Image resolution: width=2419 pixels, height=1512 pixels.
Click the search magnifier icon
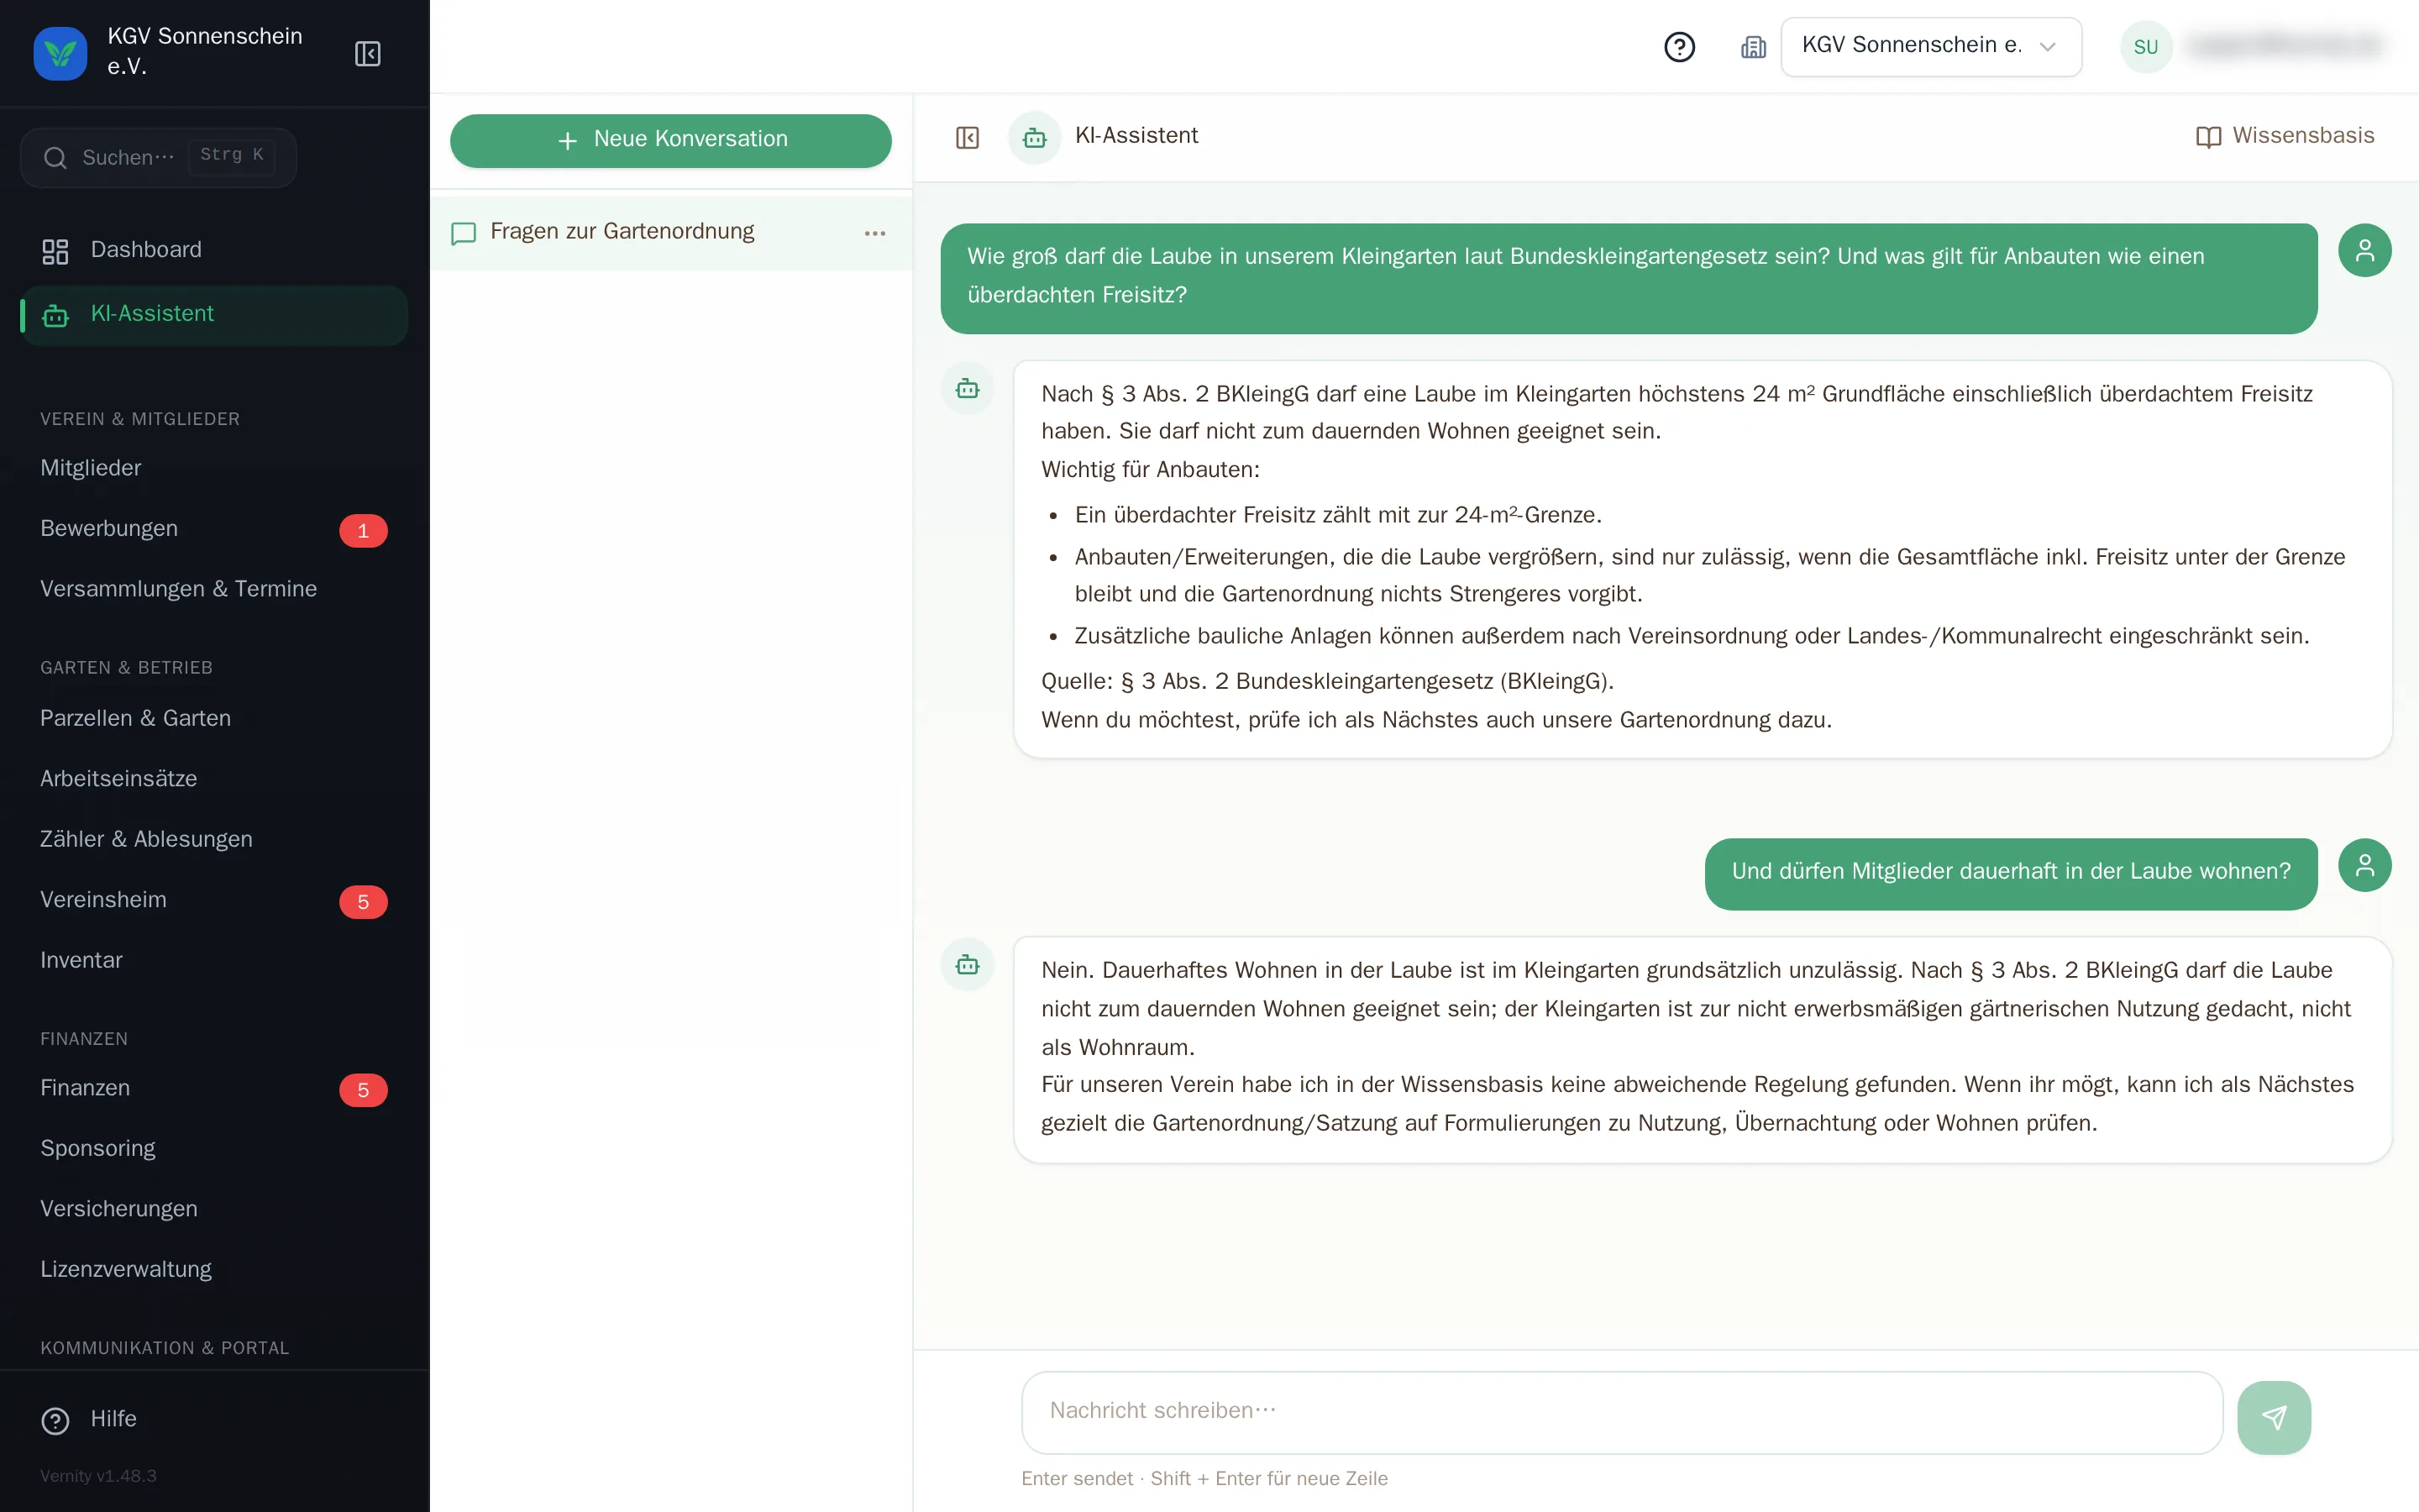click(x=55, y=158)
